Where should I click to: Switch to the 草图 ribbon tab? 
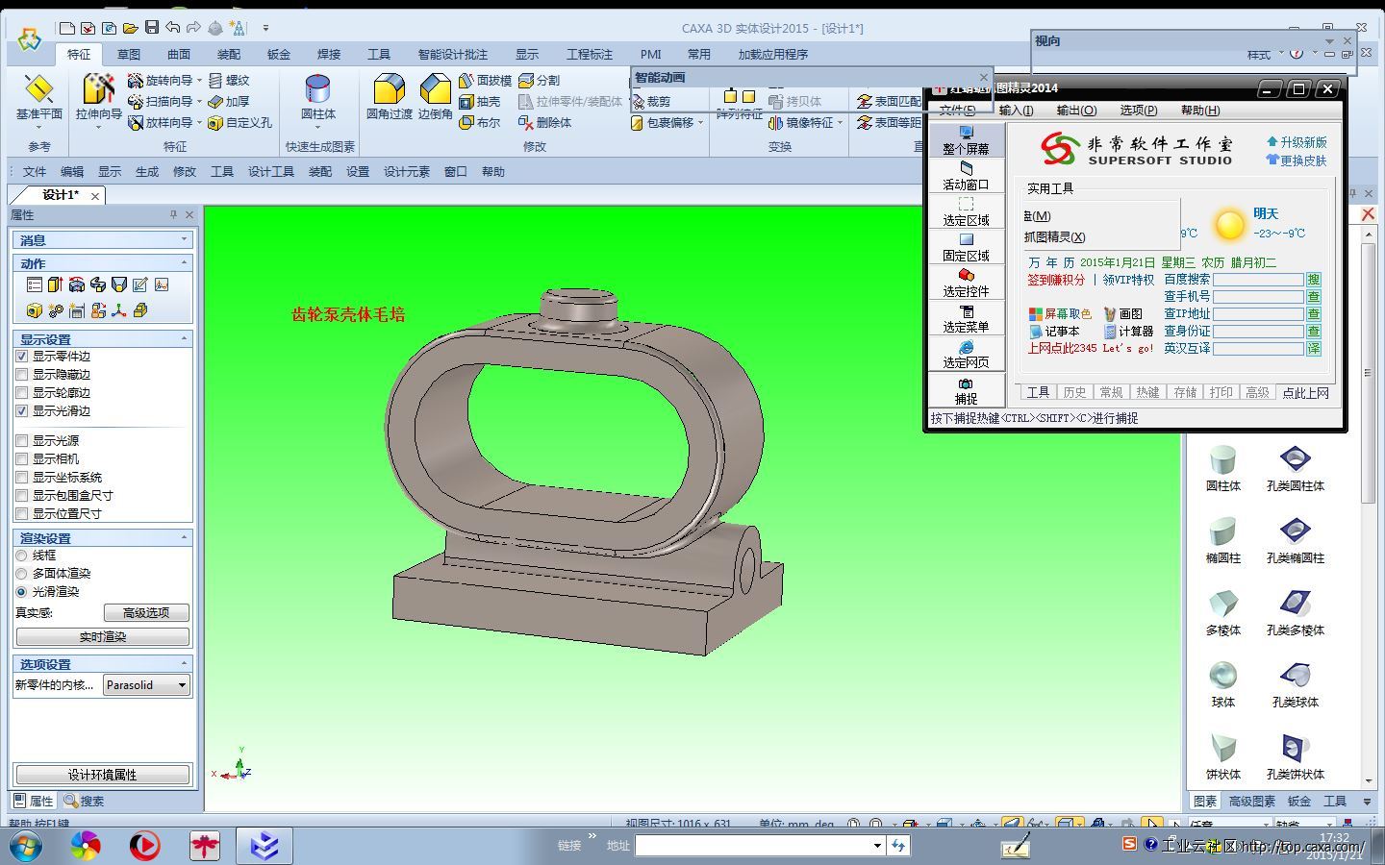(x=129, y=55)
